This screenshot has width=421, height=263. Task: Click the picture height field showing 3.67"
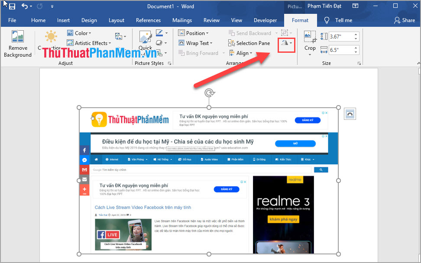(340, 37)
